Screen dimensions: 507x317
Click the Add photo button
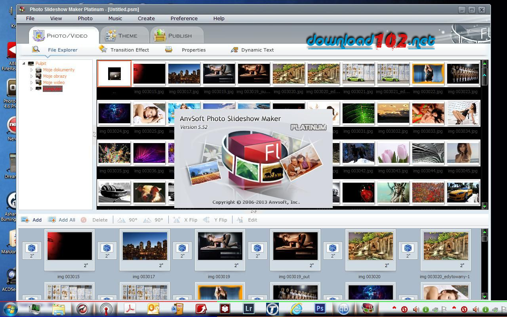pos(31,220)
